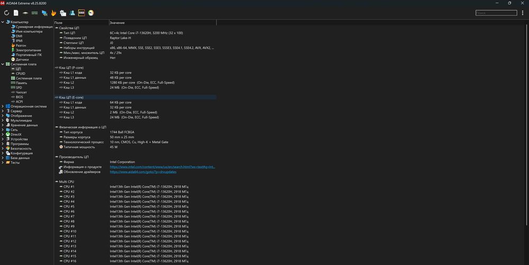Image resolution: width=529 pixels, height=265 pixels.
Task: Launch the flame stability test icon
Action: [x=53, y=13]
